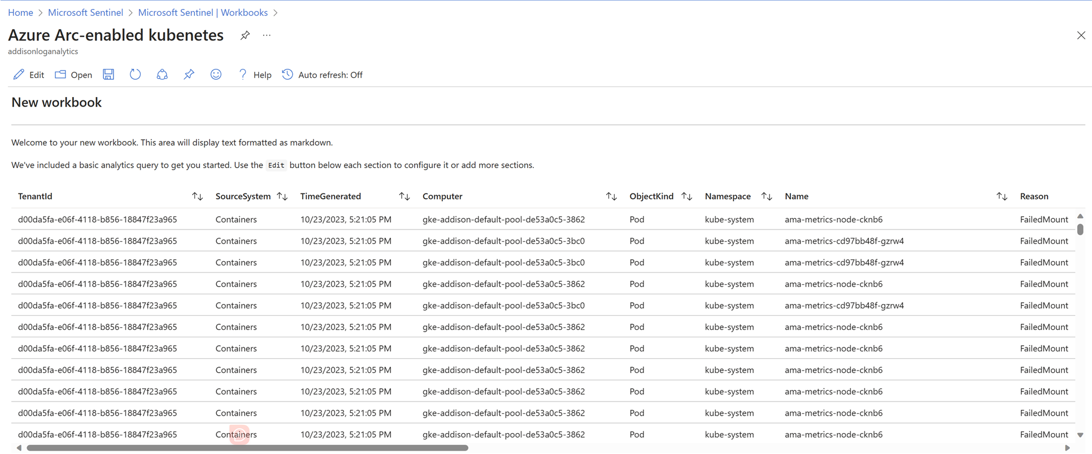The image size is (1092, 454).
Task: Click first row's gke-addison-default-pool-de53a0c5-3862 computer cell
Action: (x=503, y=219)
